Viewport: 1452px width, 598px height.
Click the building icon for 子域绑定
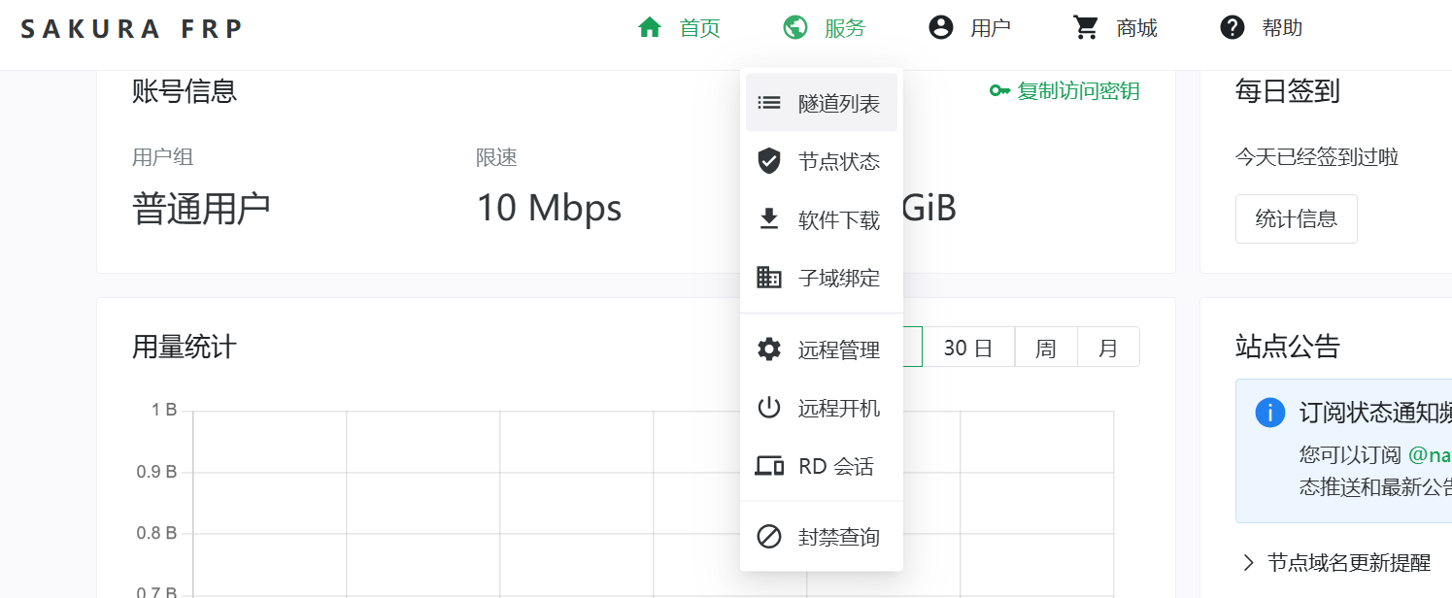769,278
